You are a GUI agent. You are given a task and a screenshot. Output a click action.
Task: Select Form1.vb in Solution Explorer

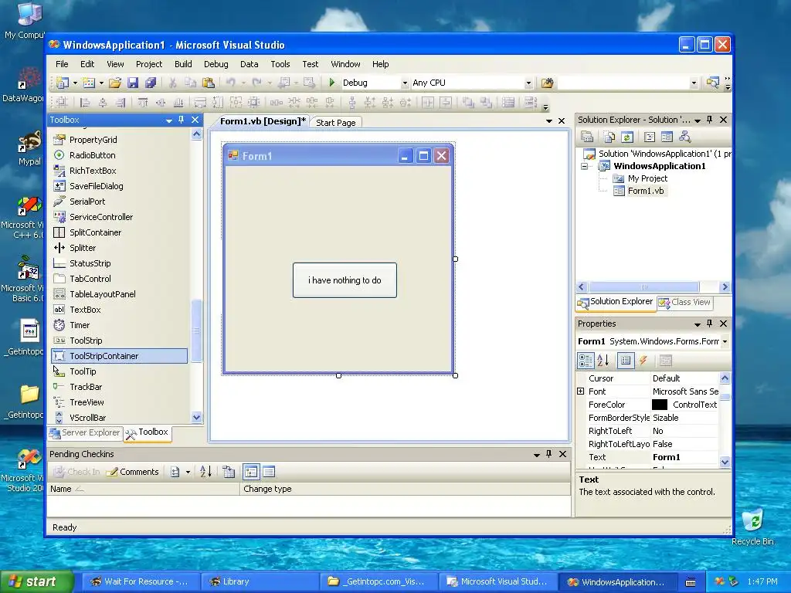point(645,191)
